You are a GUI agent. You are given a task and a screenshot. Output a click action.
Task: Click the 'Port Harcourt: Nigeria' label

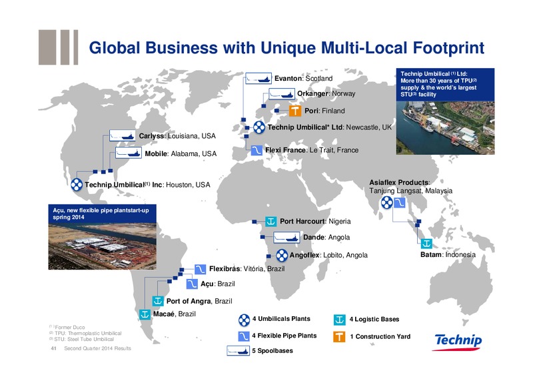point(315,222)
